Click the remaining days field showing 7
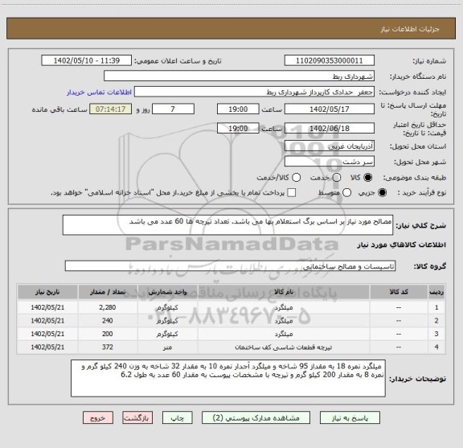The height and width of the screenshot is (448, 463). tap(173, 109)
